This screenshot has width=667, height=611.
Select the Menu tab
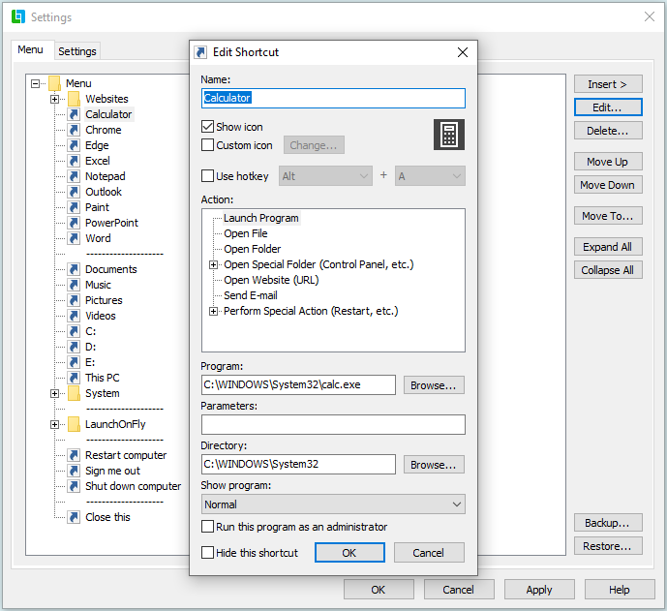[30, 49]
